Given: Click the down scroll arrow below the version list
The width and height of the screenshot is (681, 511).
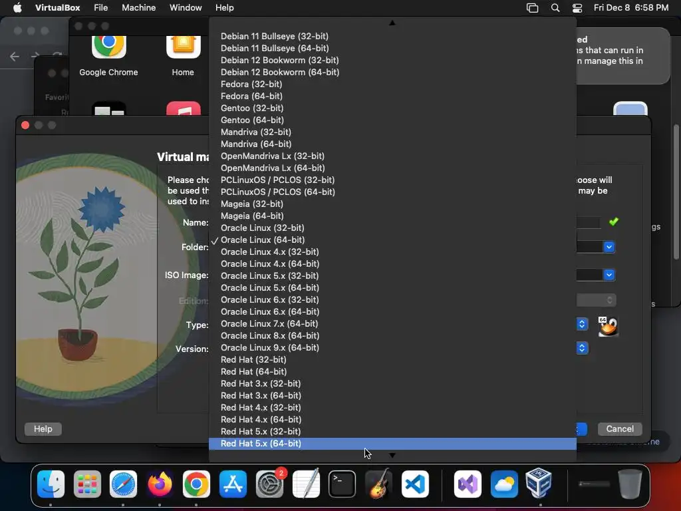Looking at the screenshot, I should [392, 455].
